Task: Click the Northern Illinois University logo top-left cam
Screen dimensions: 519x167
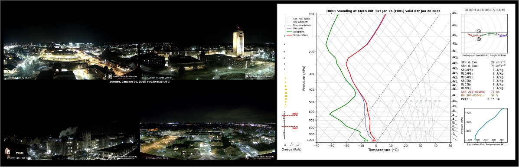Action: [x=122, y=76]
